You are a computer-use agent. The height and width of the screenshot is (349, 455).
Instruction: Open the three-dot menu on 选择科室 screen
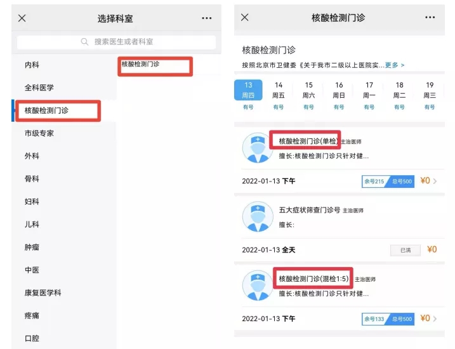point(207,18)
